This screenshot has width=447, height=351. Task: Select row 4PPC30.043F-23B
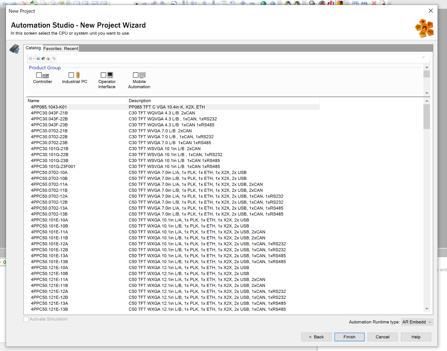pyautogui.click(x=173, y=125)
